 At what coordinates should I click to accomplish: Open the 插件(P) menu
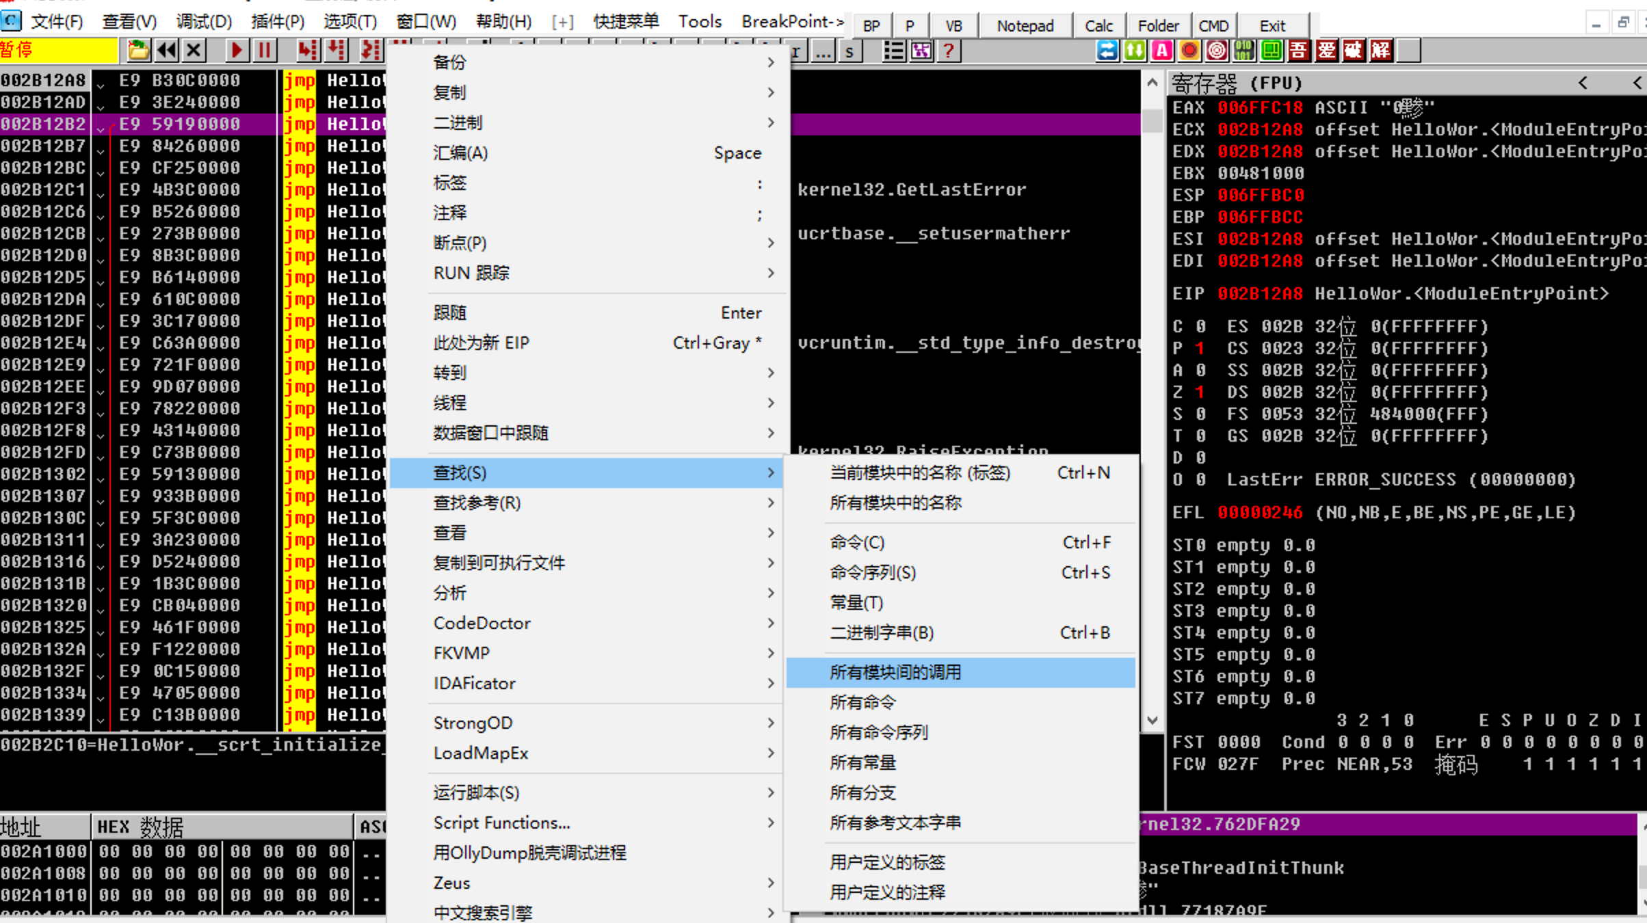[277, 22]
